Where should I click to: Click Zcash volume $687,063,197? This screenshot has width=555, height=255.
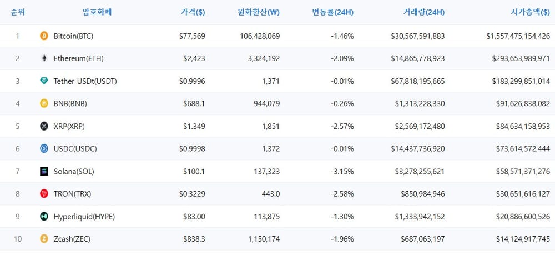423,239
